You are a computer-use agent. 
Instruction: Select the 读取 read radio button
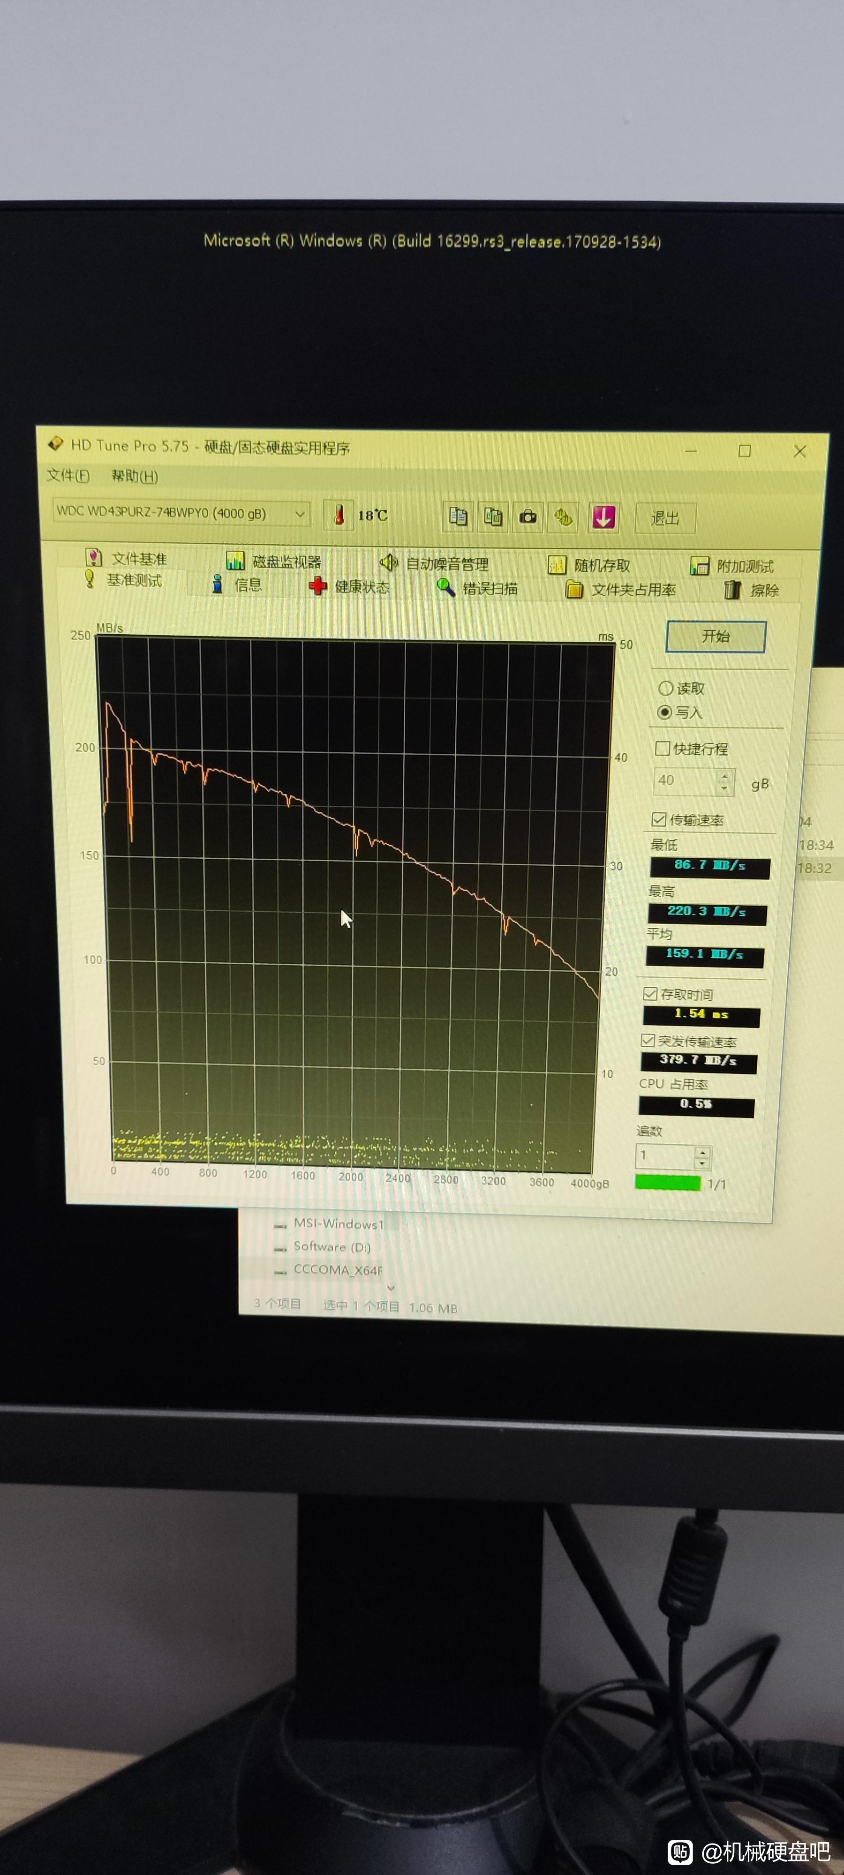[x=682, y=689]
